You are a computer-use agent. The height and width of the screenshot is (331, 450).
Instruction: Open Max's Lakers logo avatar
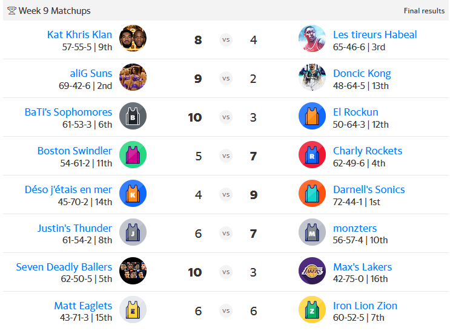(x=312, y=270)
